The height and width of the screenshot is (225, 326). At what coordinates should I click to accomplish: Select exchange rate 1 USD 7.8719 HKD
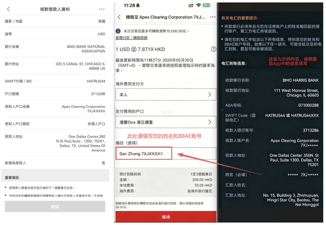pyautogui.click(x=140, y=49)
